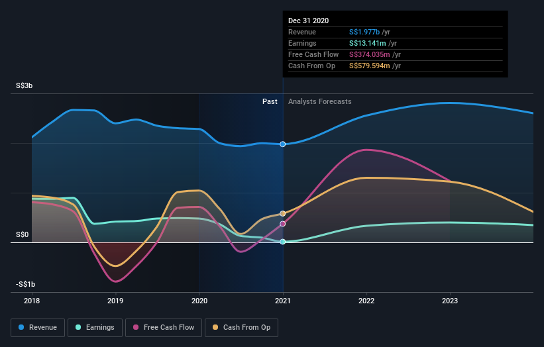544x347 pixels.
Task: Toggle the Free Cash Flow legend button
Action: [x=164, y=328]
